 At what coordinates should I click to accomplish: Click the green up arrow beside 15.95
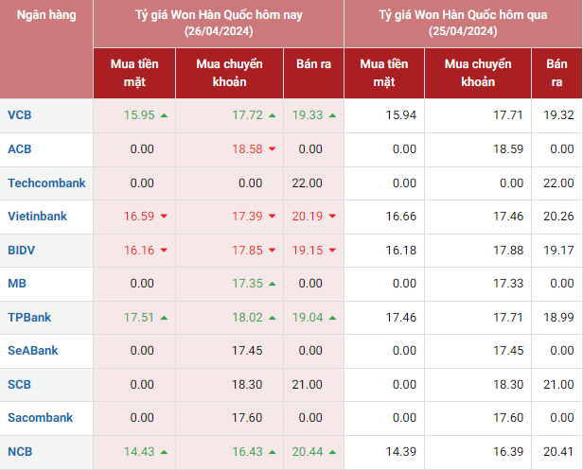click(164, 115)
